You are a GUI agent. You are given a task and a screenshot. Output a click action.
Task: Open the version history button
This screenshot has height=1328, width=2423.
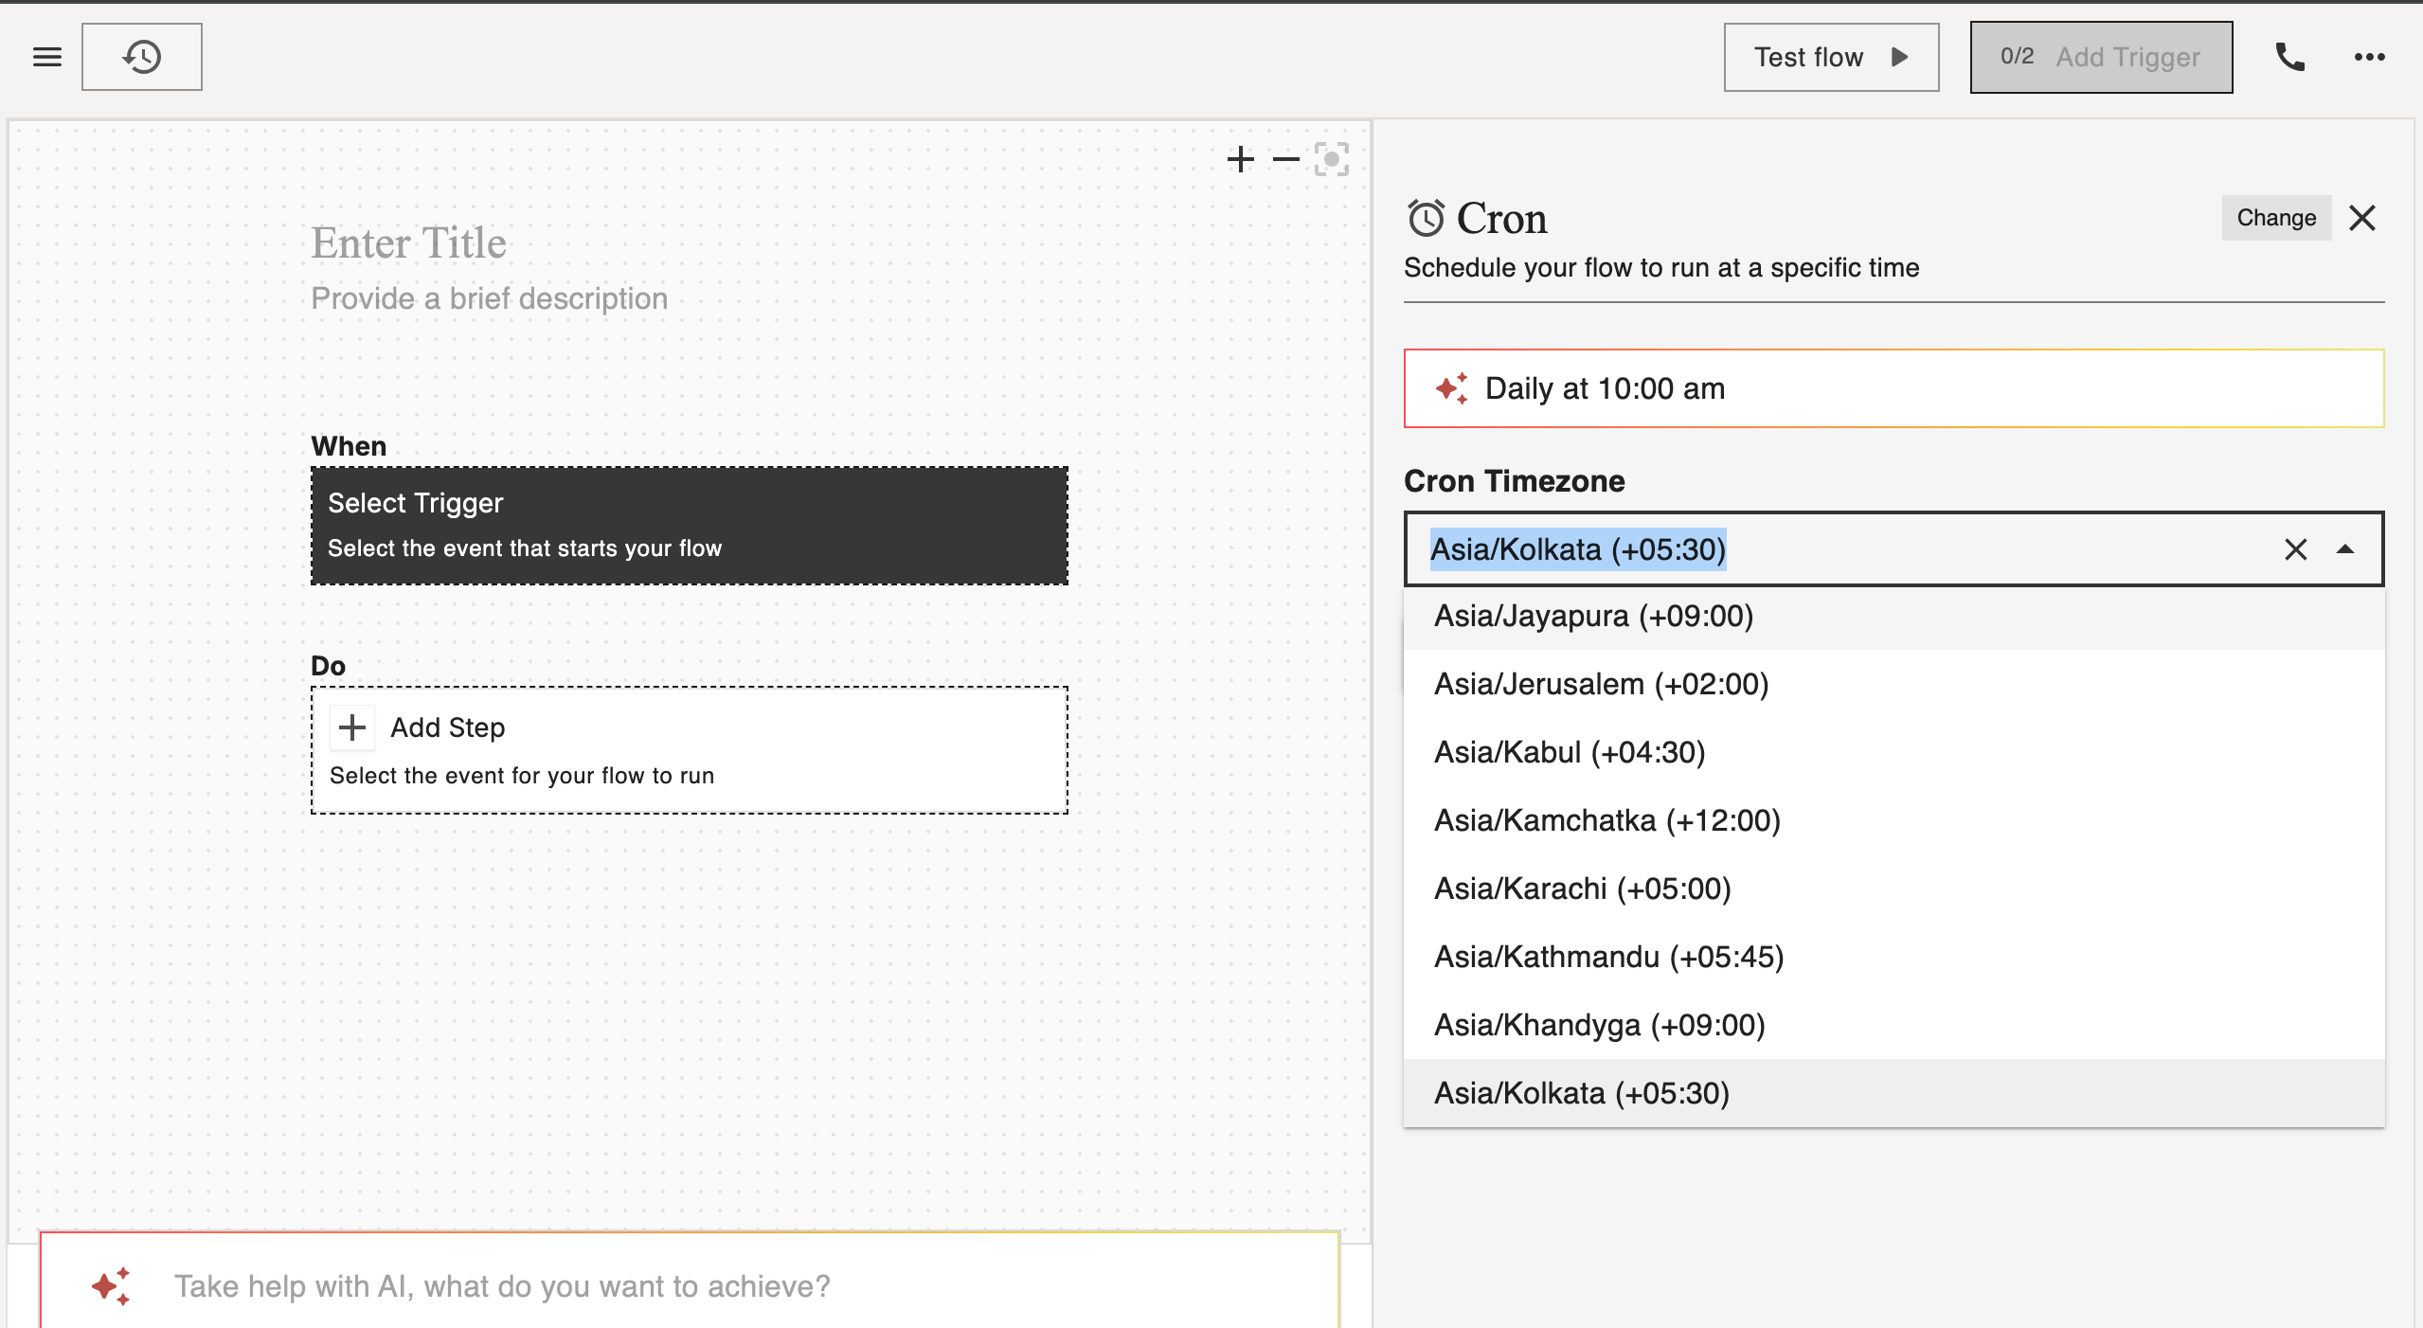(142, 57)
